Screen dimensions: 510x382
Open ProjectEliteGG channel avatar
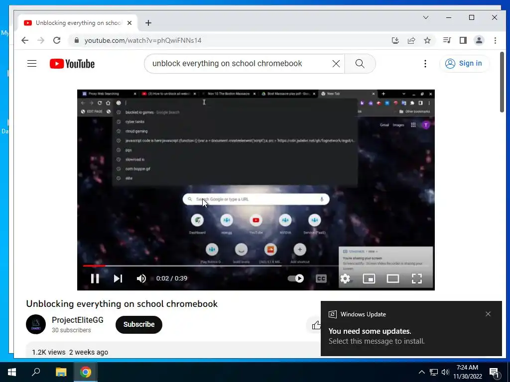pos(36,324)
